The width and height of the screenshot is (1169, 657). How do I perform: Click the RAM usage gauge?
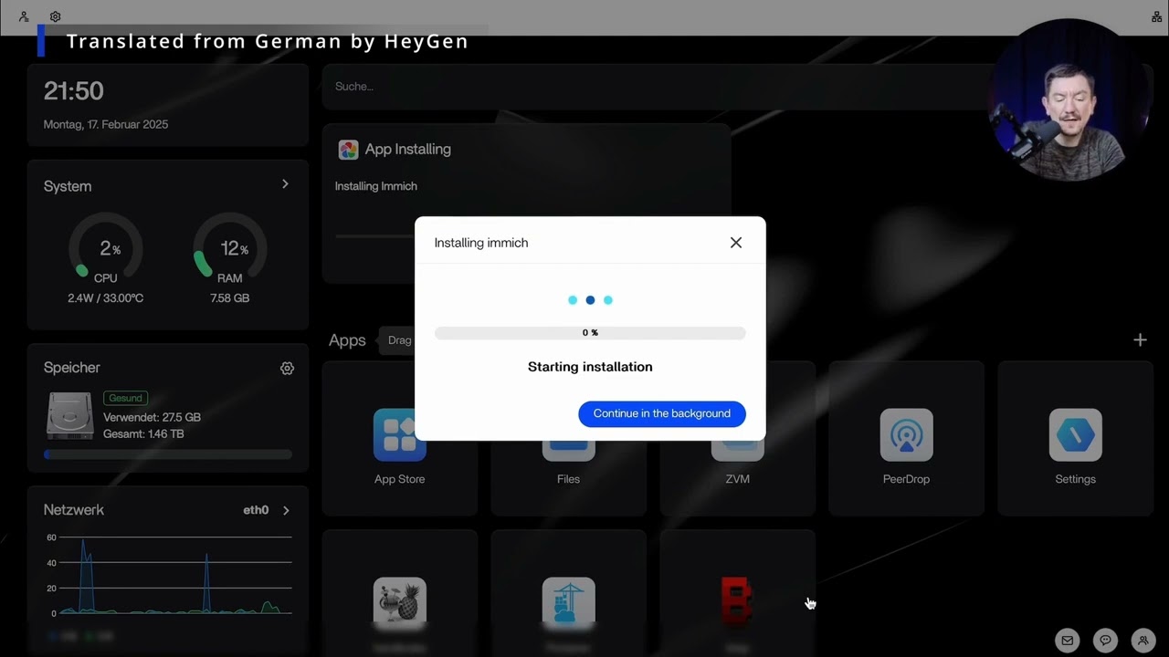point(230,248)
